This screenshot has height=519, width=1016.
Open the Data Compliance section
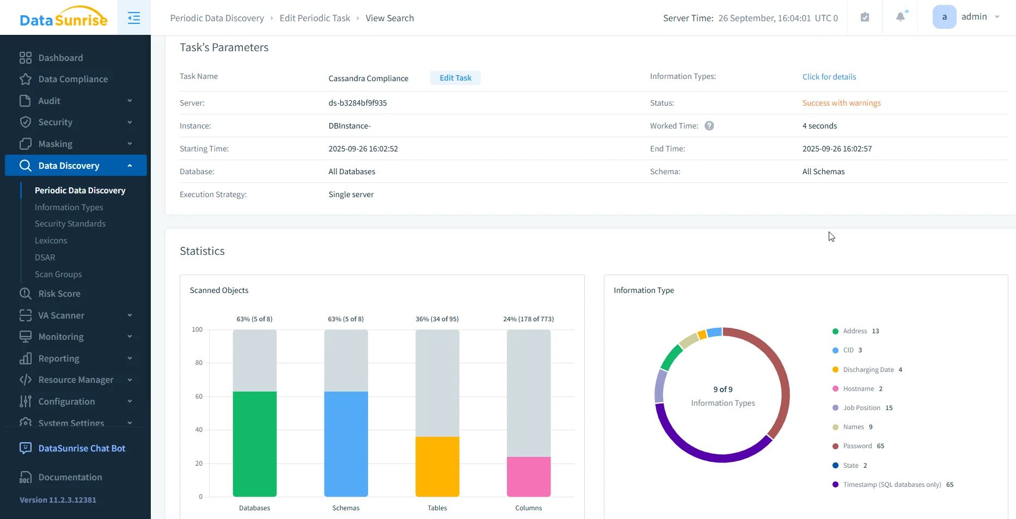pos(73,79)
